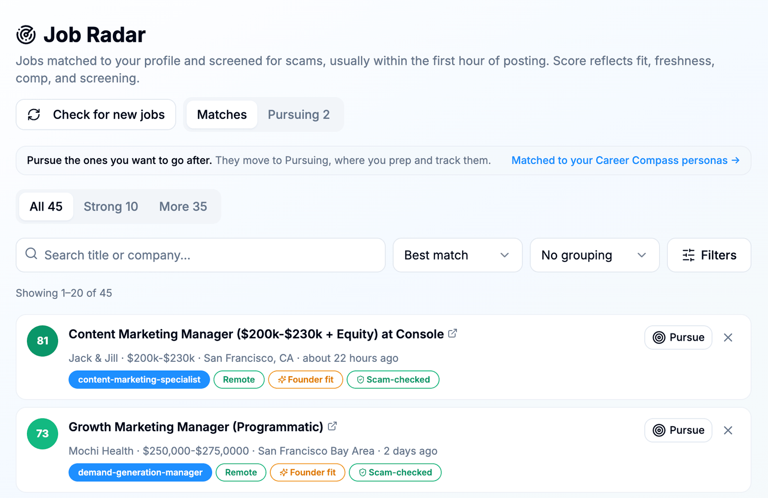The height and width of the screenshot is (498, 768).
Task: Click Jack & Jill company details line
Action: 233,358
